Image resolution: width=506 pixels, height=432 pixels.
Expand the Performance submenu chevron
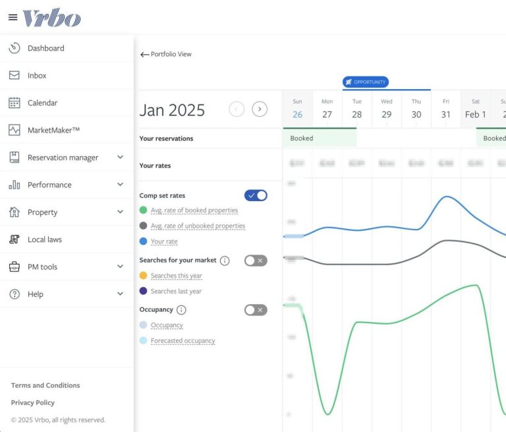(x=120, y=185)
